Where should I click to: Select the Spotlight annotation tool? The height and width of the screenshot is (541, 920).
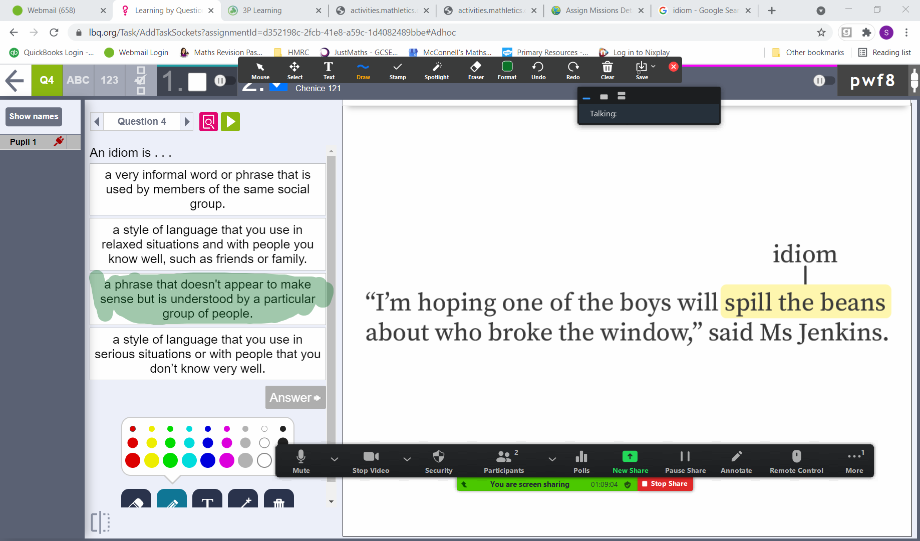436,71
